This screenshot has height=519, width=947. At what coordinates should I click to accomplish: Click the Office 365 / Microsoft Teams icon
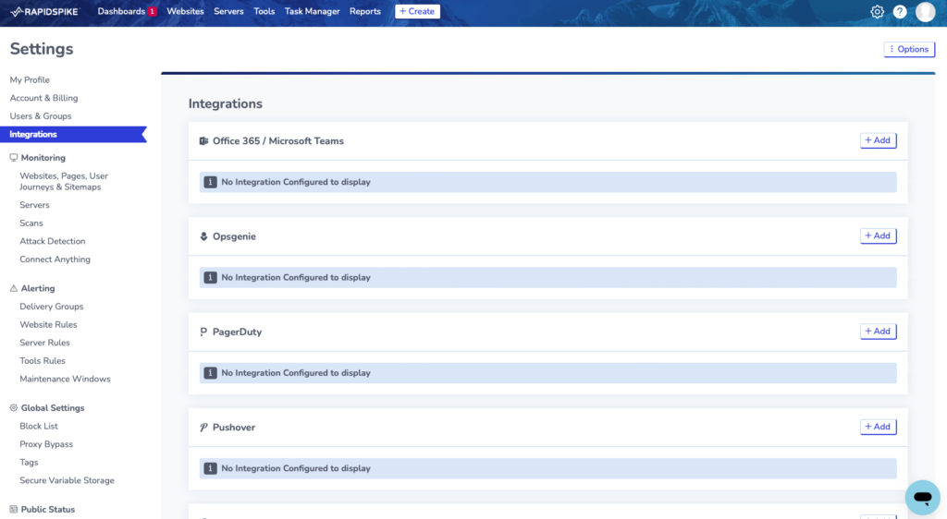203,141
